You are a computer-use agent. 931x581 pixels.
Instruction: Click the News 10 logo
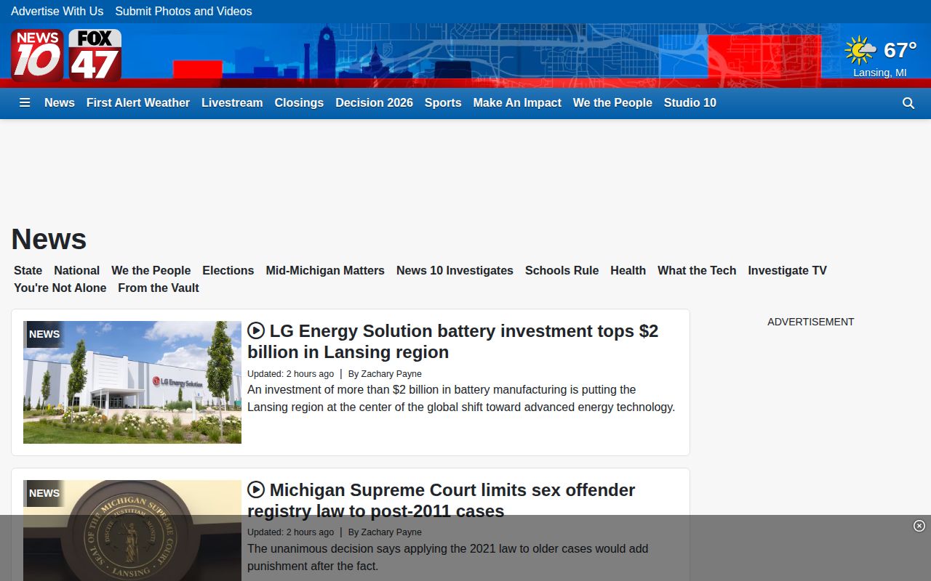37,55
